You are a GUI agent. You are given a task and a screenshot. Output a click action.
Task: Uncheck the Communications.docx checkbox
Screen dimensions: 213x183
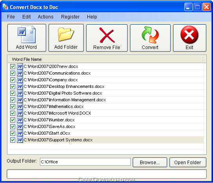pos(13,73)
